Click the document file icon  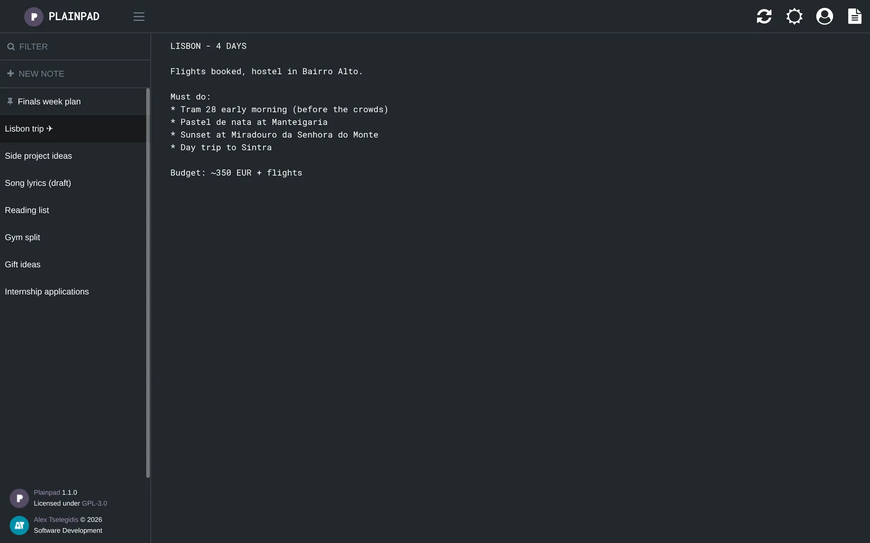855,16
